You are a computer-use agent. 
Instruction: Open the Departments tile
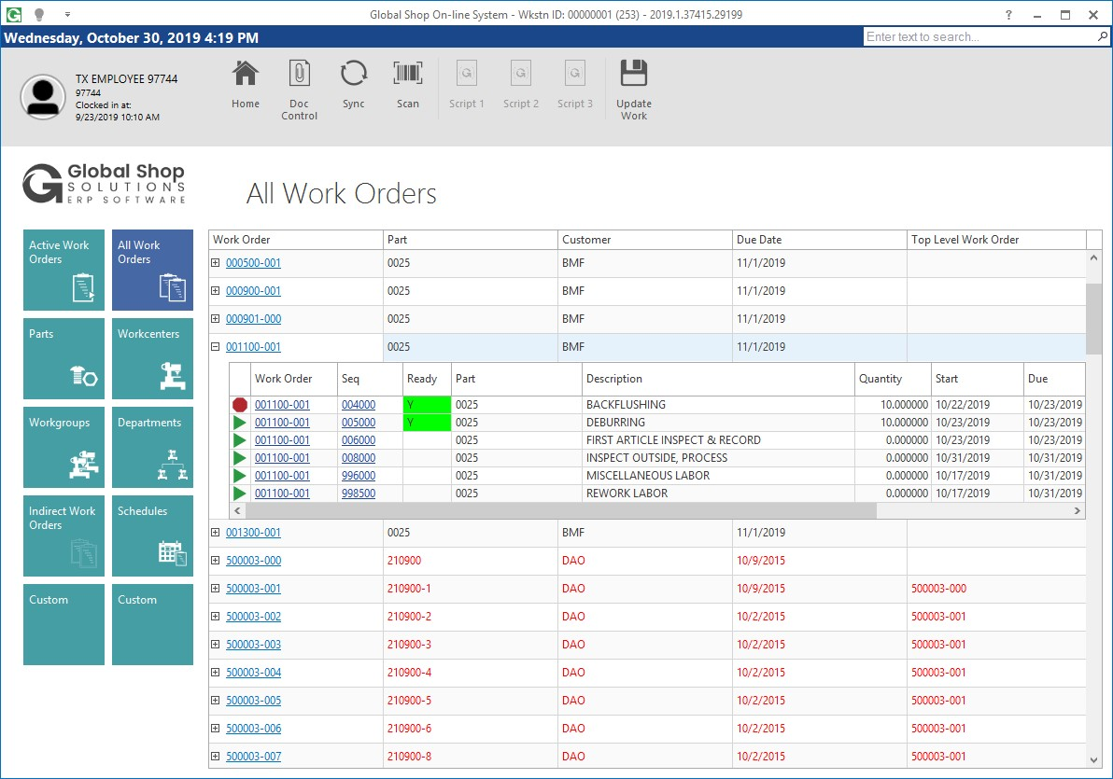tap(152, 447)
